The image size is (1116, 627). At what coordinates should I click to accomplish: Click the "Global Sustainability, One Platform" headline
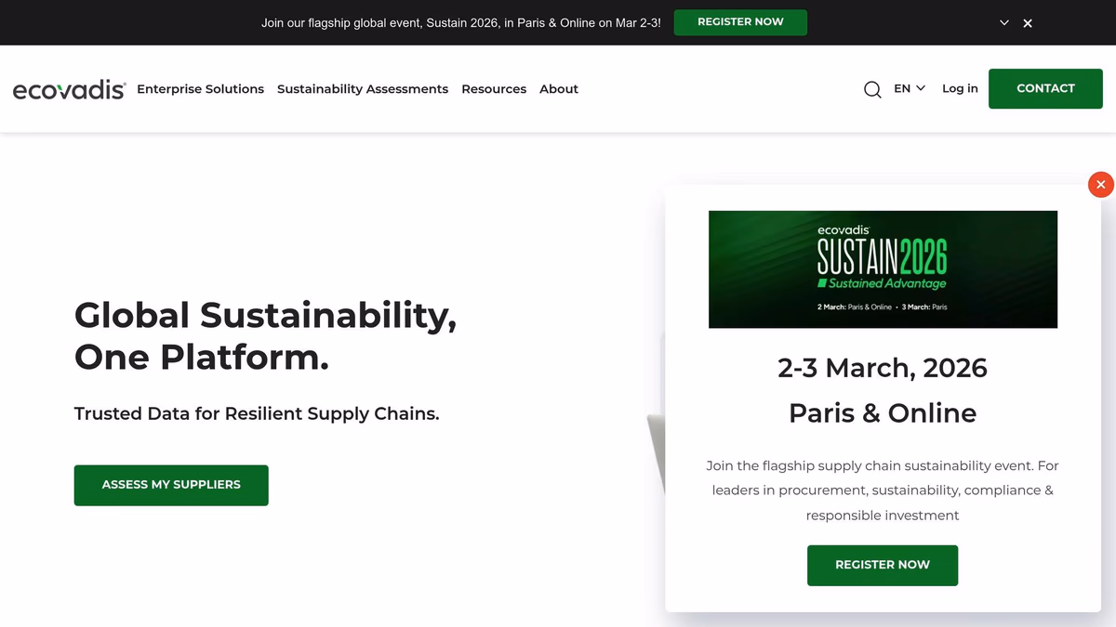coord(265,335)
